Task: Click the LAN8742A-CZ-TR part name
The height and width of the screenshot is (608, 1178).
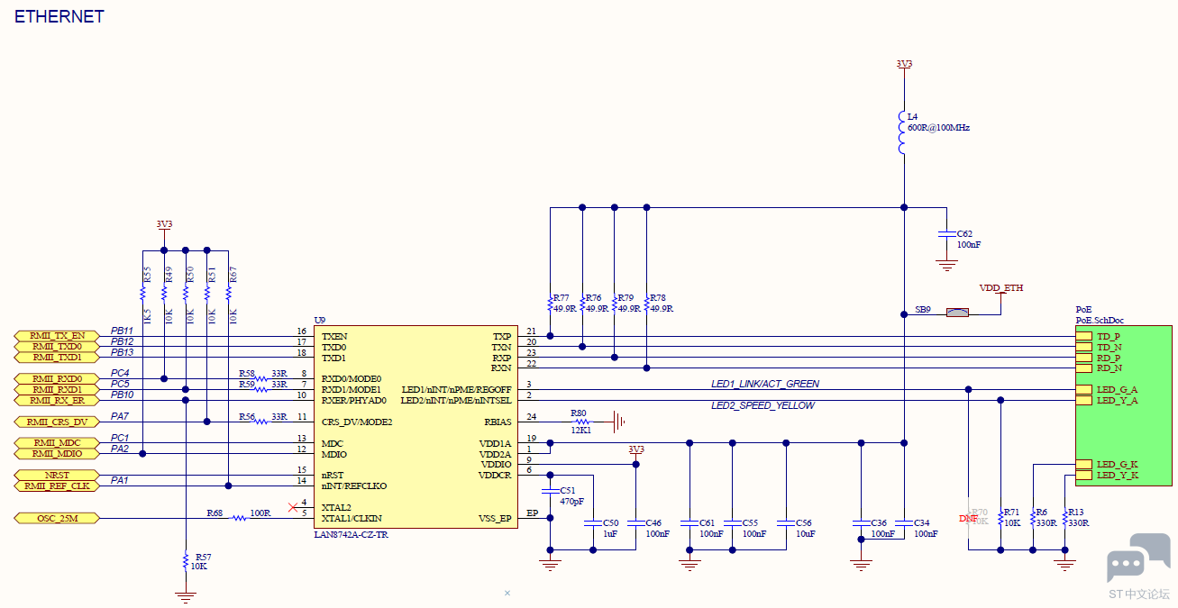Action: pyautogui.click(x=351, y=535)
